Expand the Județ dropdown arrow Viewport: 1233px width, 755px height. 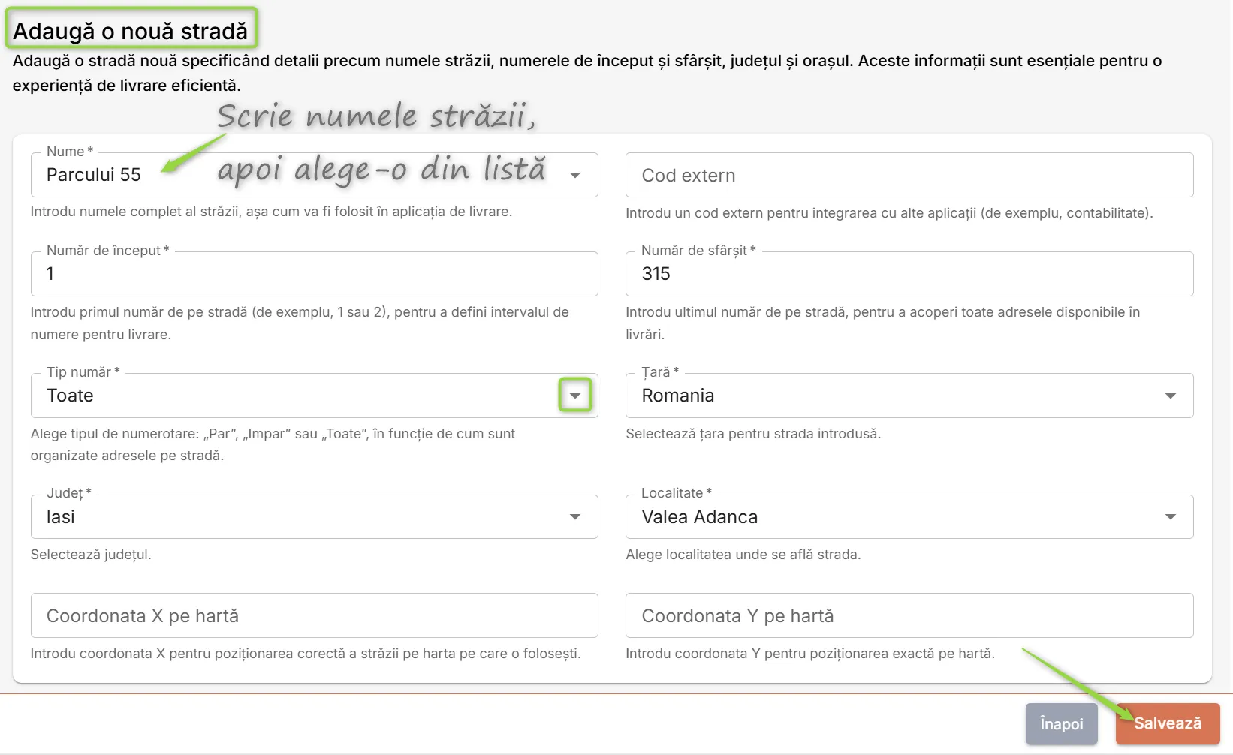point(575,516)
